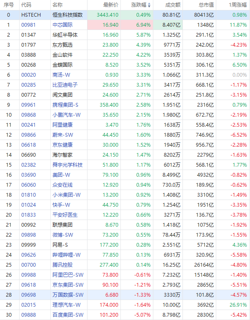Open 百度集团-SW stock link
This screenshot has width=250, height=320.
tap(68, 315)
